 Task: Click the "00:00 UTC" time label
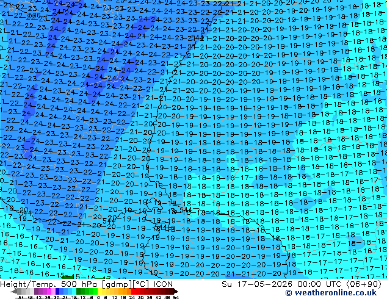[x=320, y=284]
